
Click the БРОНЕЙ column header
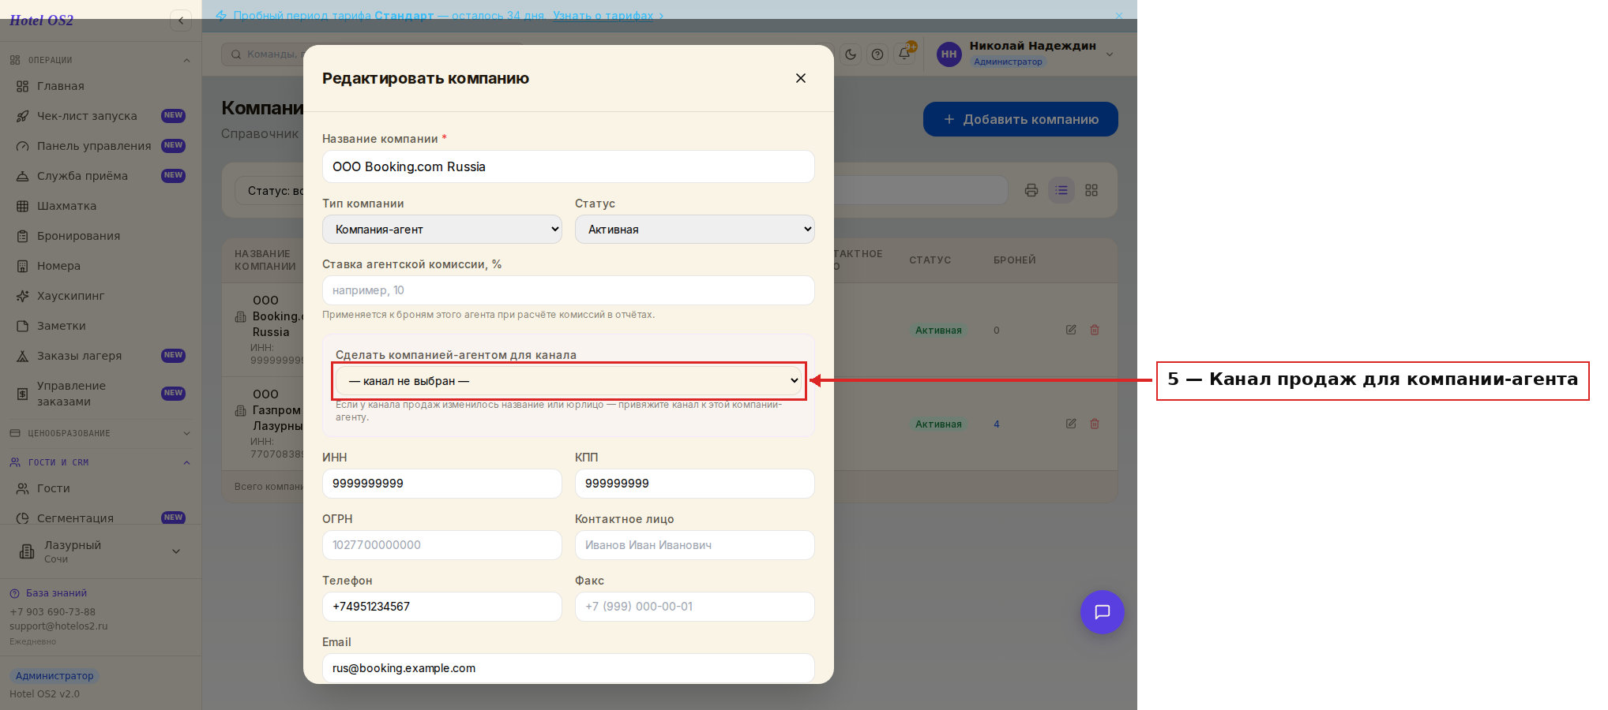(x=1015, y=260)
